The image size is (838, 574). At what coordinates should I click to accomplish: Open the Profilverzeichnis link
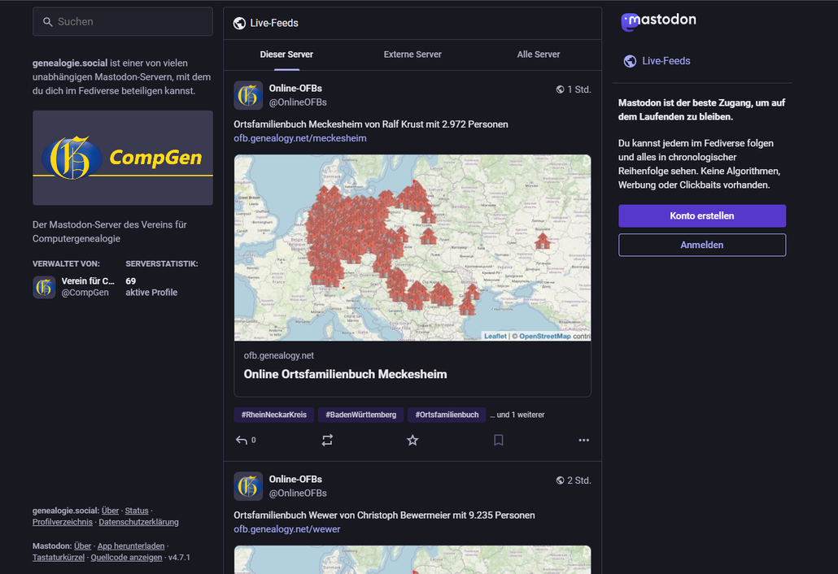pos(63,522)
